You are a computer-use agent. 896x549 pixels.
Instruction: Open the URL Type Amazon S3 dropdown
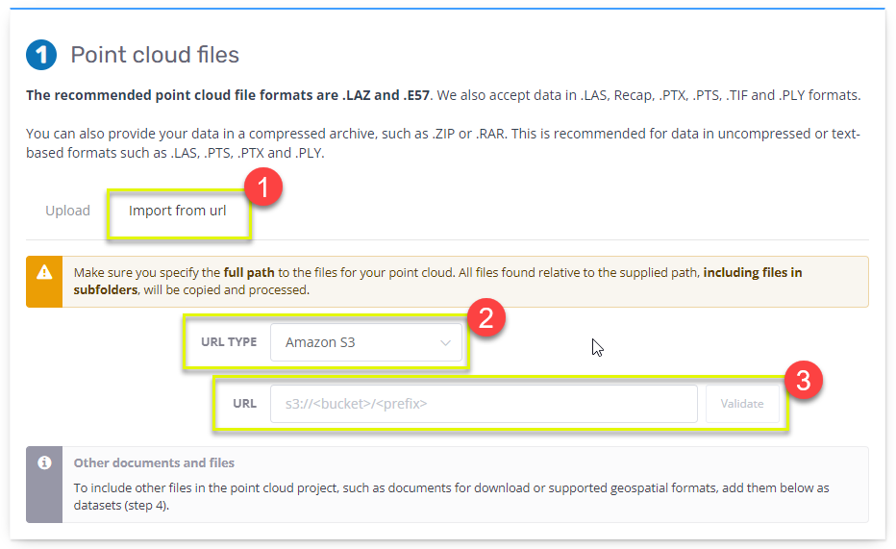pos(365,342)
